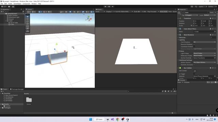
Task: Open the Play Focused dropdown
Action: (x=153, y=12)
